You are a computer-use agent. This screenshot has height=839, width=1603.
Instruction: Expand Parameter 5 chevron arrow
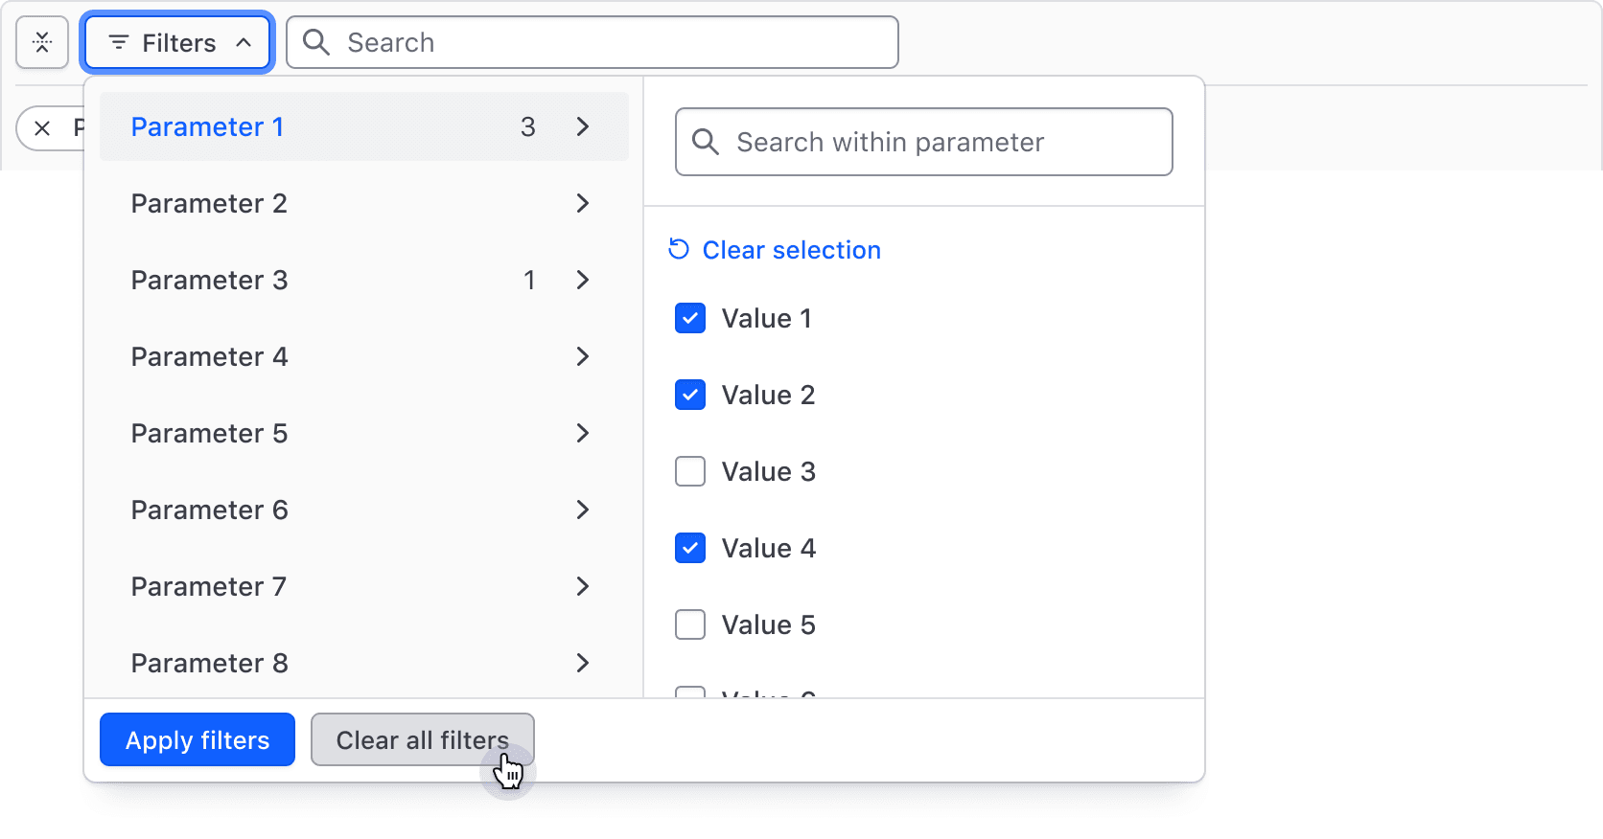click(582, 433)
